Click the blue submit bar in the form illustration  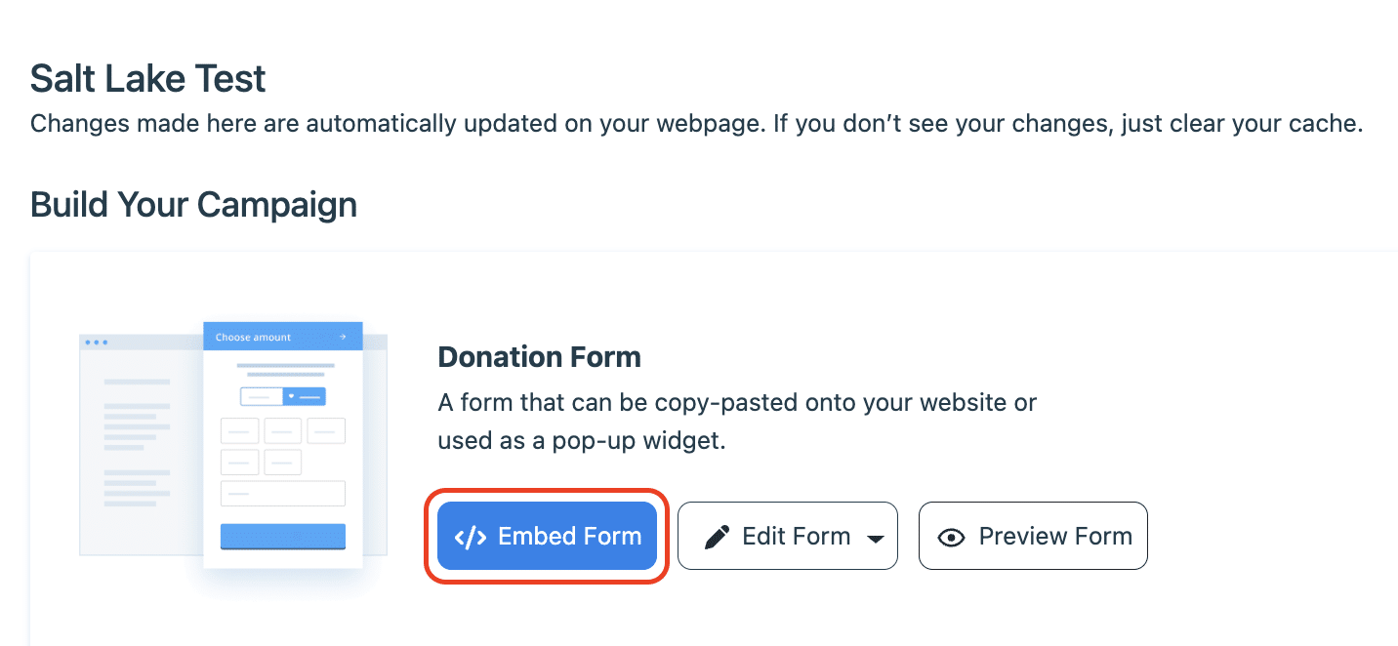(x=283, y=536)
